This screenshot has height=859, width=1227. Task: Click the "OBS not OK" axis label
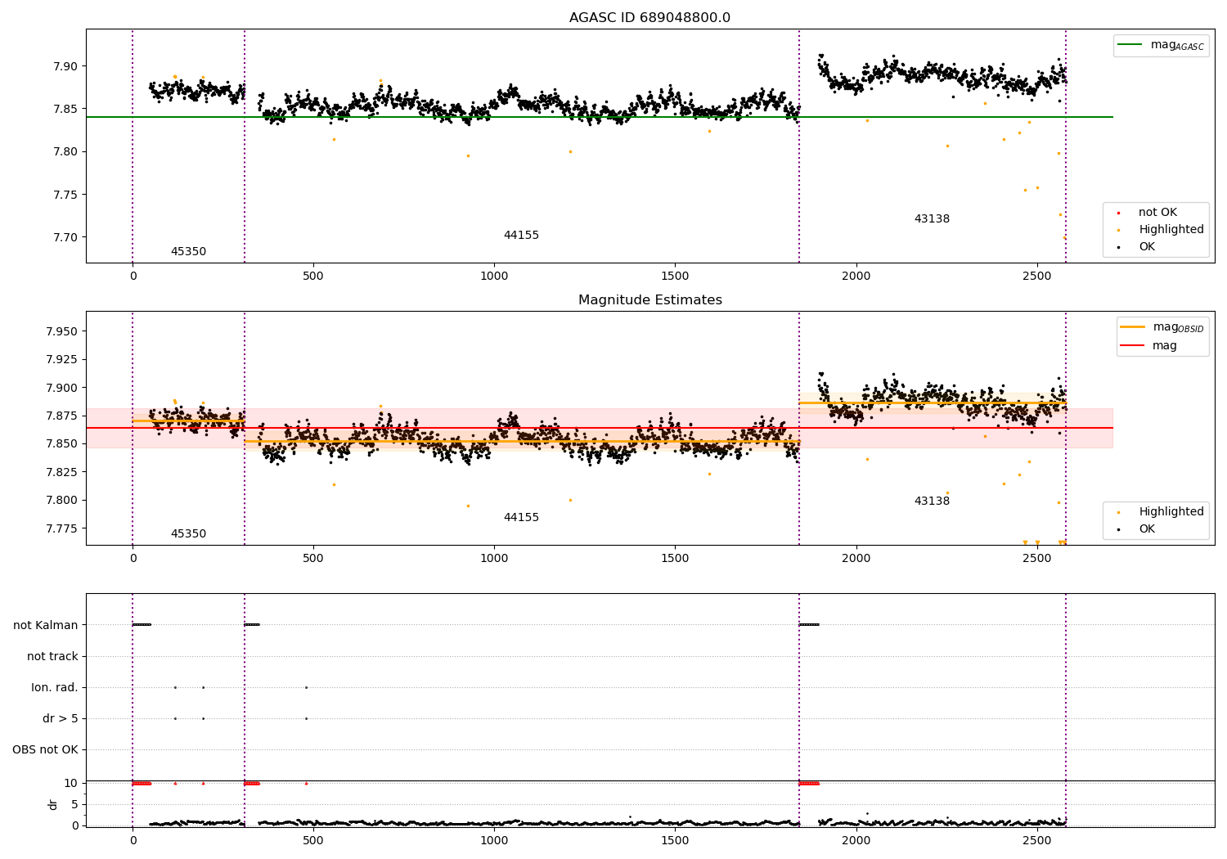[x=45, y=749]
